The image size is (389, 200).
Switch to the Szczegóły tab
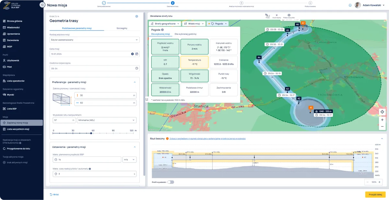[x=122, y=28]
